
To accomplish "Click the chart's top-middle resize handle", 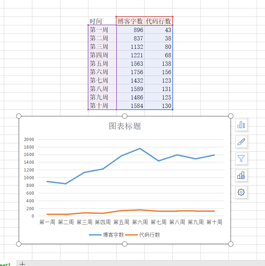I will [x=125, y=116].
